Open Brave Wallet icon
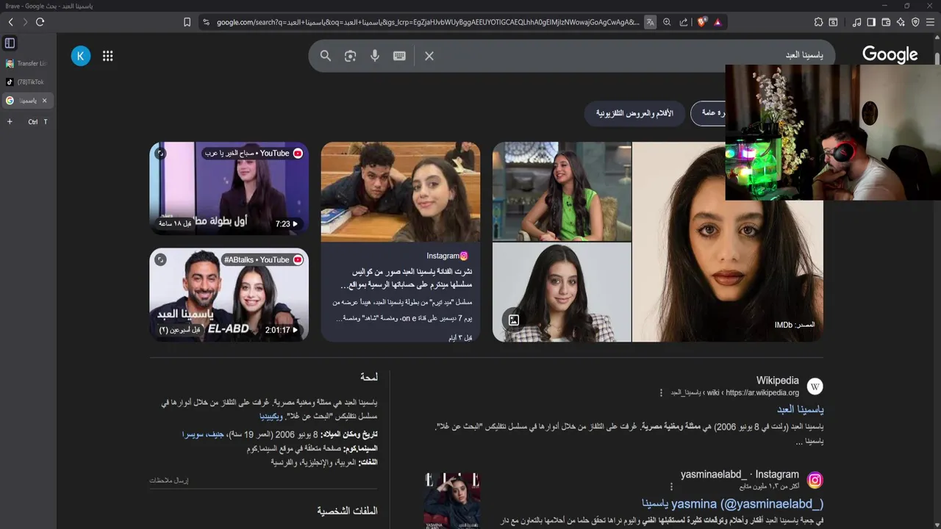 (886, 22)
